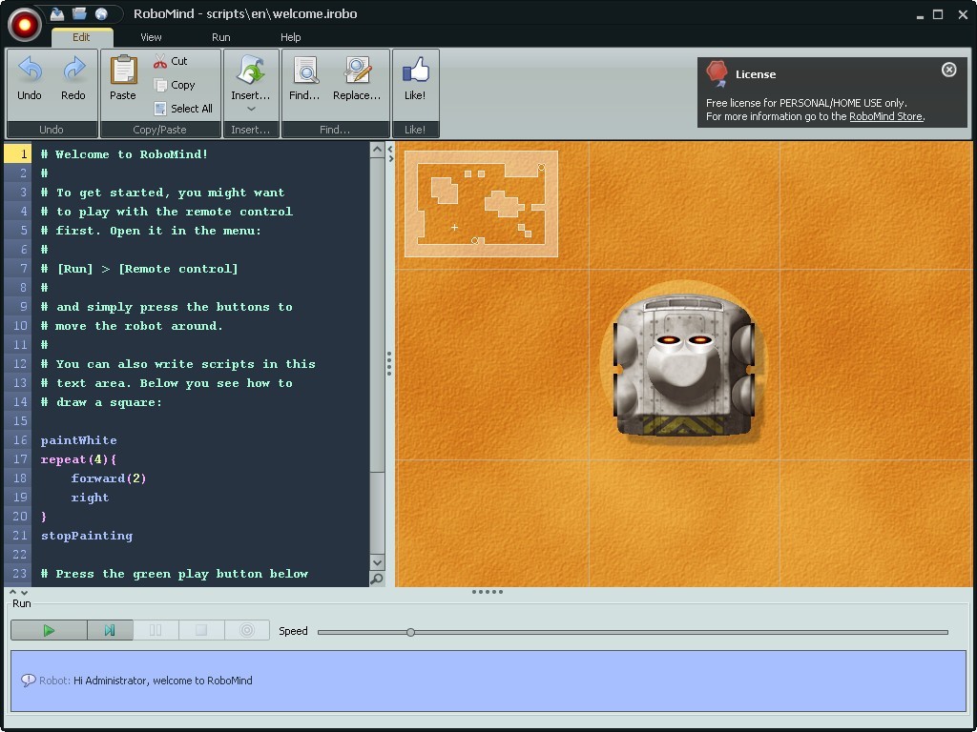
Task: Click the editor vertical scrollbar thumb
Action: (377, 315)
